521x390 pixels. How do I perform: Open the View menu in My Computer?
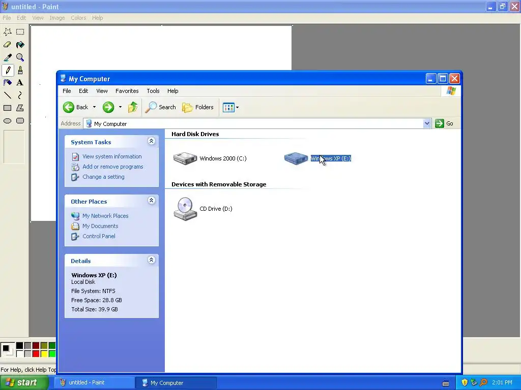click(102, 91)
